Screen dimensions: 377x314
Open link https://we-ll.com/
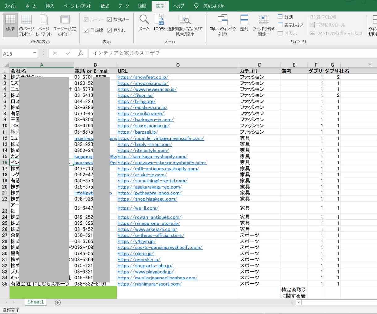coord(138,208)
